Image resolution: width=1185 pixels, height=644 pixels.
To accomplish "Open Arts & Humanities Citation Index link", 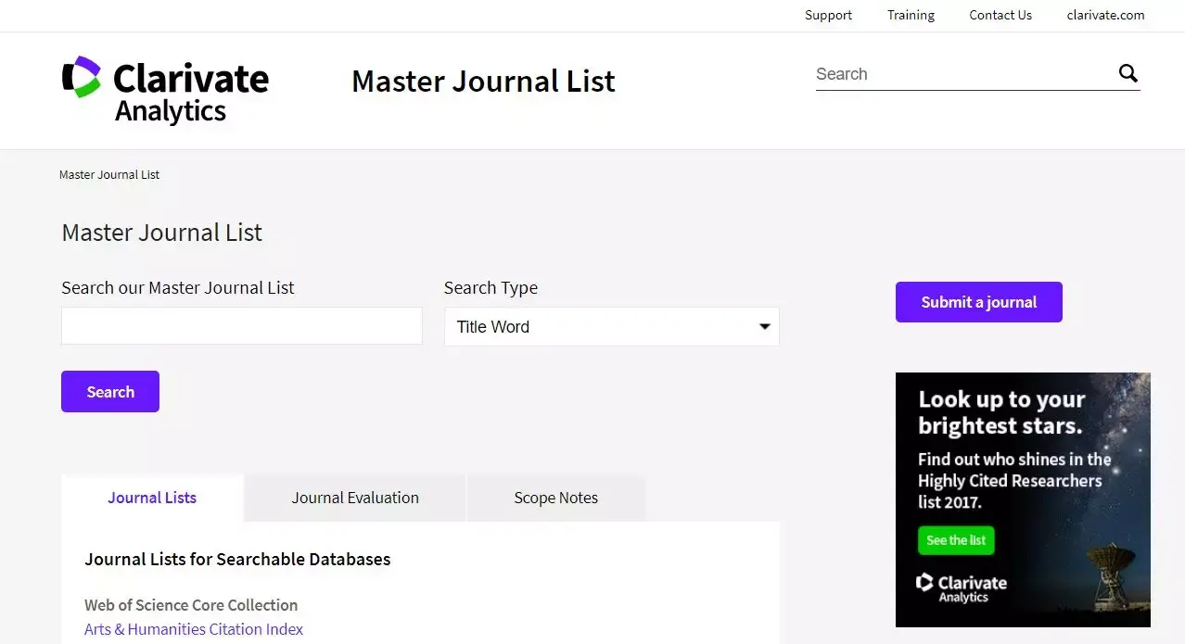I will tap(194, 629).
